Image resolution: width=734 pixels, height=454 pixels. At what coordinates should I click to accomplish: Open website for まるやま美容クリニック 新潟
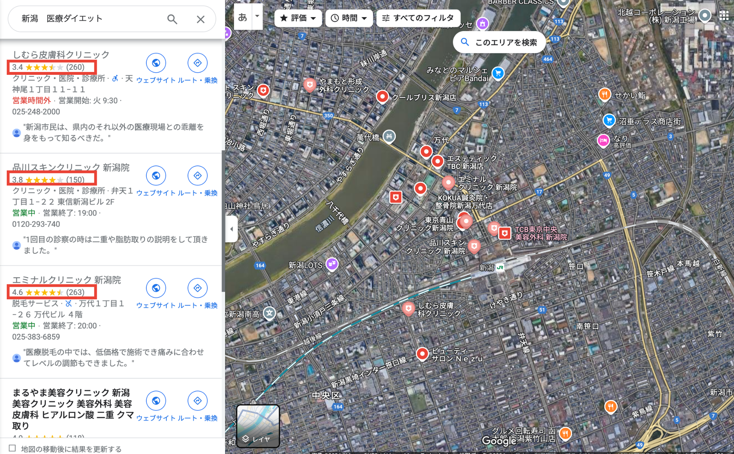coord(156,401)
